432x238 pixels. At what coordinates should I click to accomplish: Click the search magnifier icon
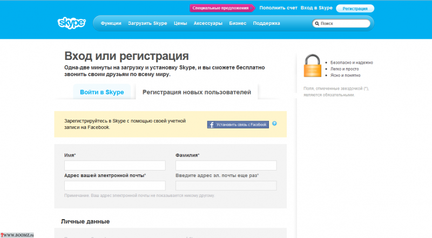coord(317,24)
